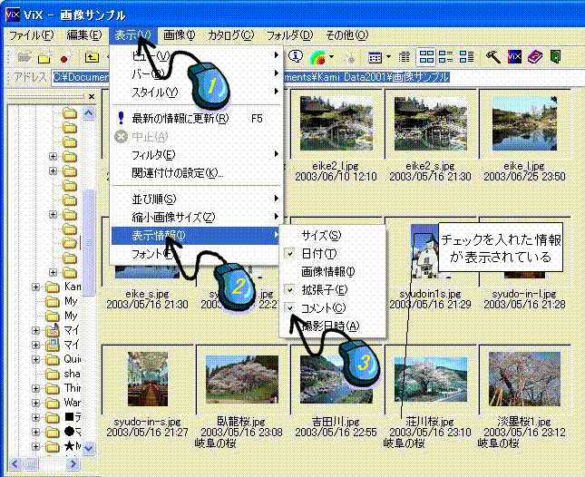This screenshot has width=585, height=477.
Task: Click the image information (i) toolbar icon
Action: (x=295, y=57)
